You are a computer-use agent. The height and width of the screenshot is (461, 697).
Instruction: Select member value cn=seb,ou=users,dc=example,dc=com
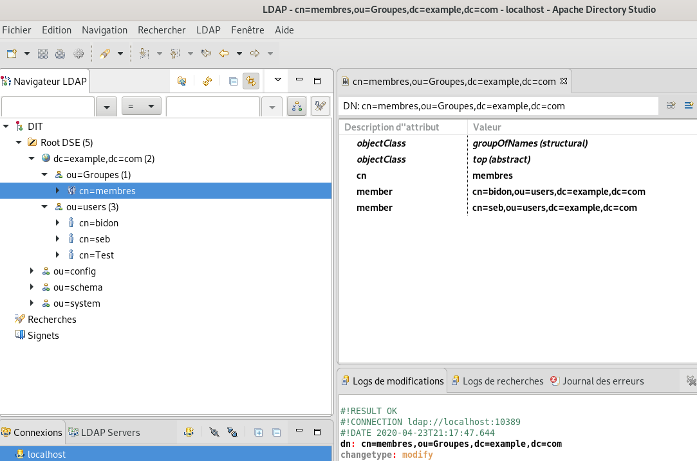554,208
